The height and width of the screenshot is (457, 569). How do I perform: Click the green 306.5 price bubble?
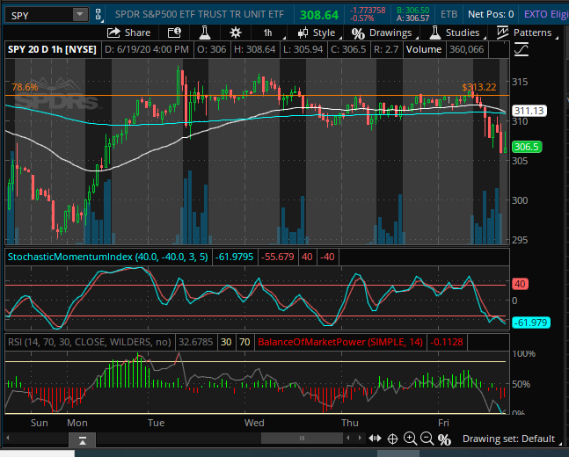coord(527,147)
